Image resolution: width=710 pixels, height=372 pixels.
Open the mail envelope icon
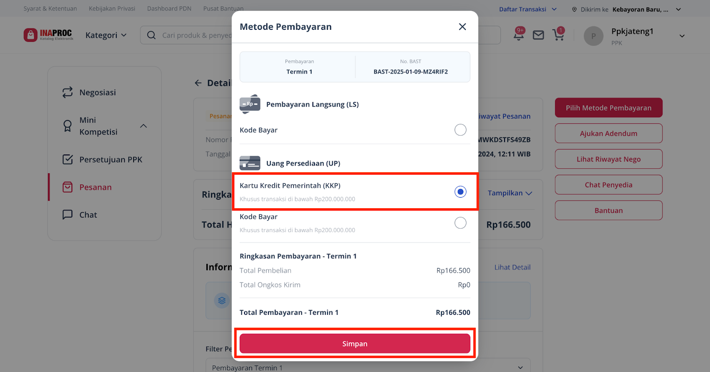[538, 35]
